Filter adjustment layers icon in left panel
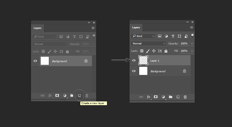 coord(68,37)
